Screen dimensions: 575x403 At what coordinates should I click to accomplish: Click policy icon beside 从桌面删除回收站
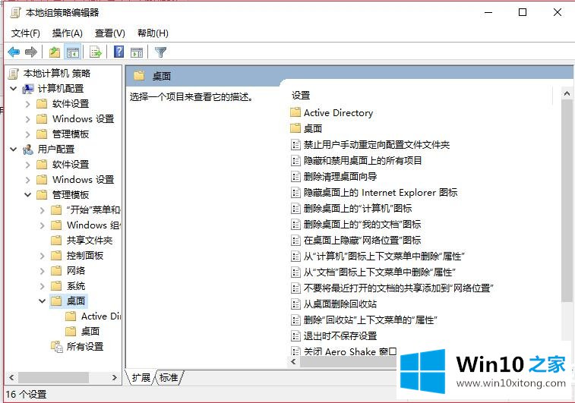coord(295,304)
